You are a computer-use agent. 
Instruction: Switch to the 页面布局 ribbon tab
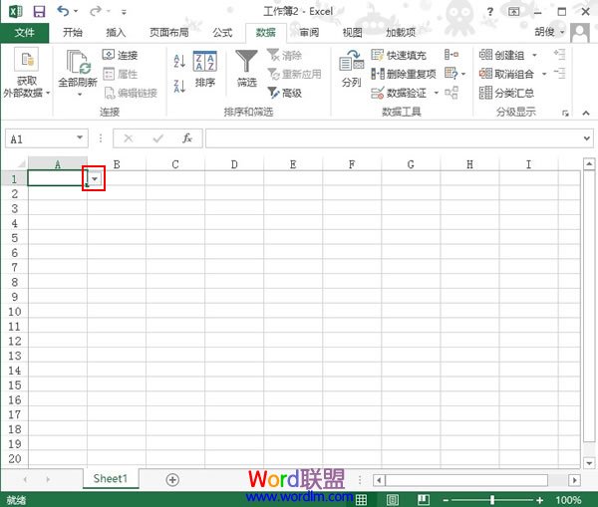[169, 33]
